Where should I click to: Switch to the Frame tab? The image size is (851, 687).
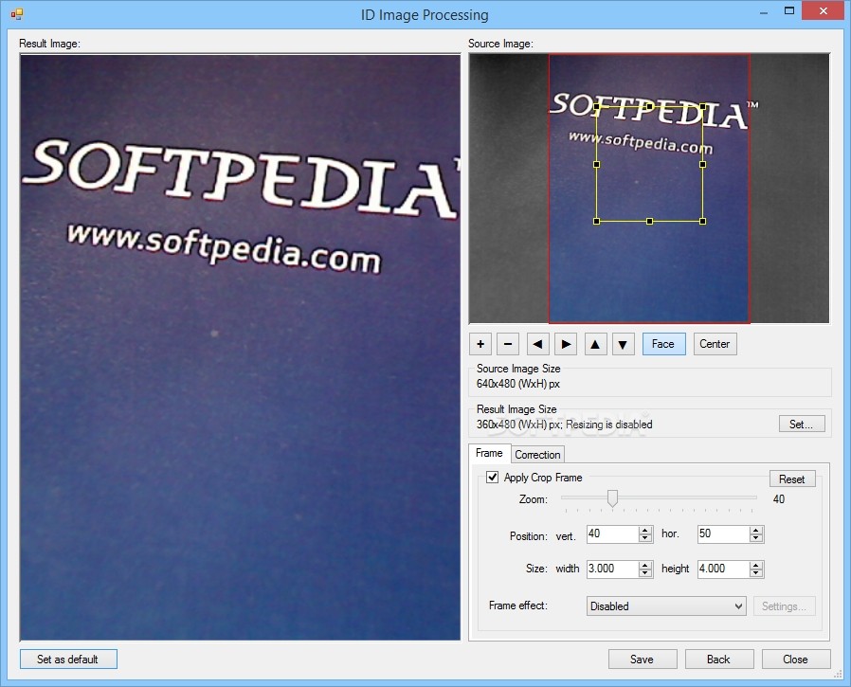489,453
